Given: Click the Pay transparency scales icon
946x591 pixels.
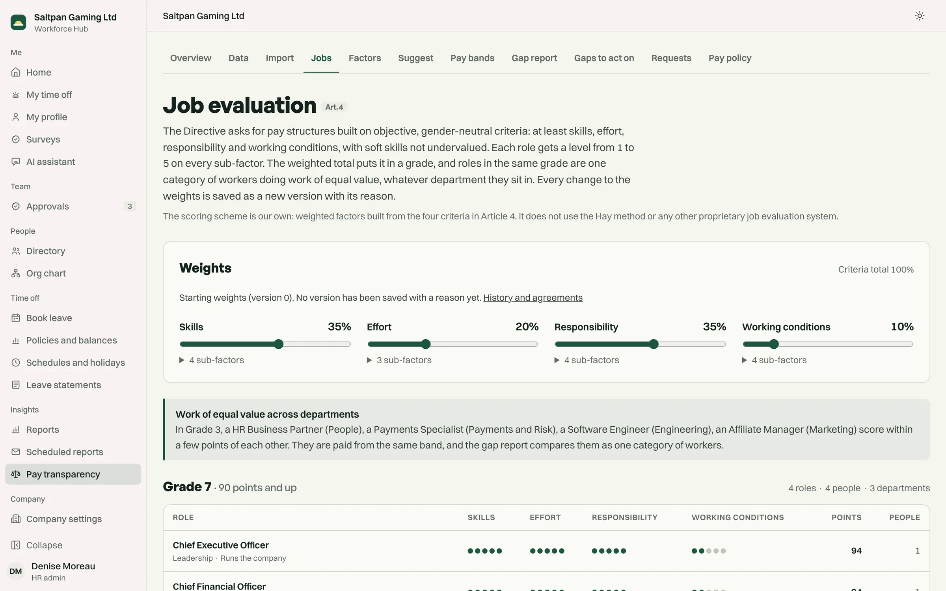Looking at the screenshot, I should point(16,474).
